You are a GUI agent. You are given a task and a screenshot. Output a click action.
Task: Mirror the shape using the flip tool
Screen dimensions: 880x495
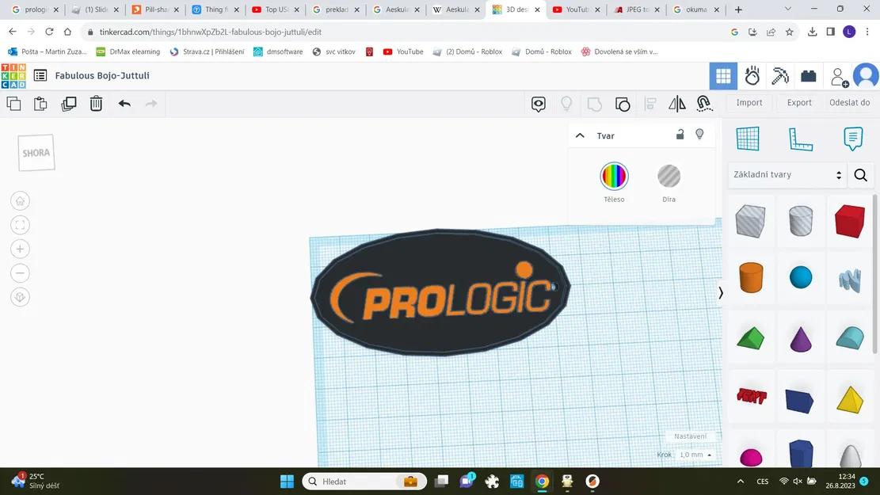677,103
